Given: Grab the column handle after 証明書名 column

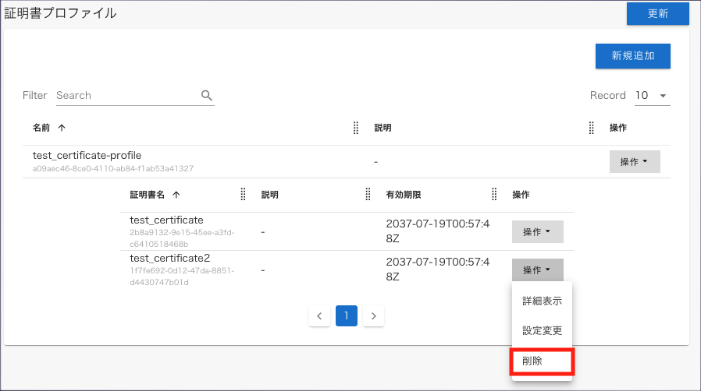Looking at the screenshot, I should coord(243,195).
